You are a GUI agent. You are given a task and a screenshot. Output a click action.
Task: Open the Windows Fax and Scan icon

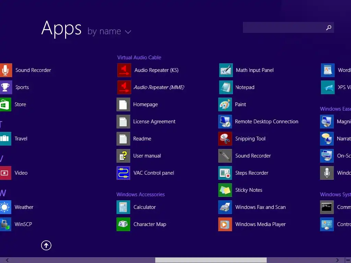coord(225,207)
